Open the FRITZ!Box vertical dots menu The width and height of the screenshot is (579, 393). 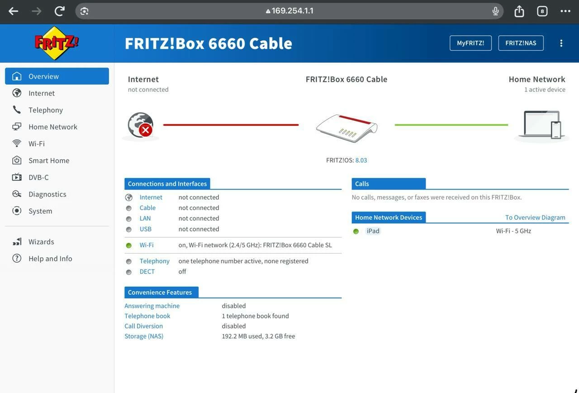tap(561, 43)
